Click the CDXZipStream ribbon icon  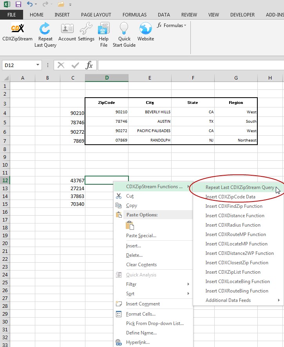point(18,29)
